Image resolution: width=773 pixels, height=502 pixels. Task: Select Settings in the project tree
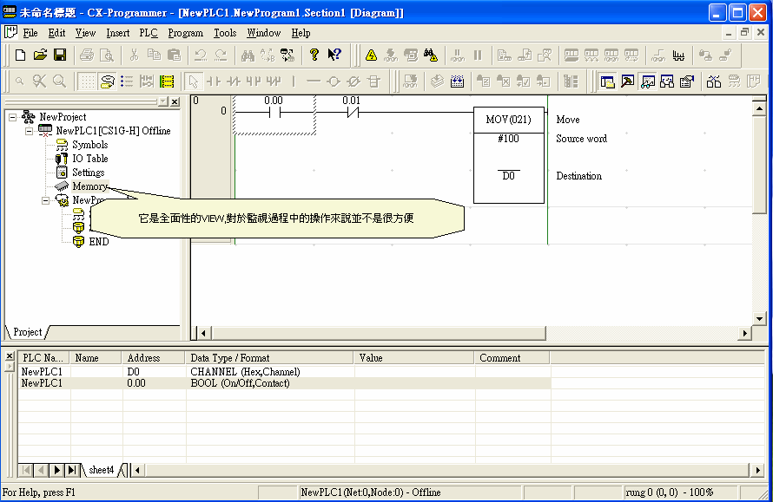(x=89, y=173)
